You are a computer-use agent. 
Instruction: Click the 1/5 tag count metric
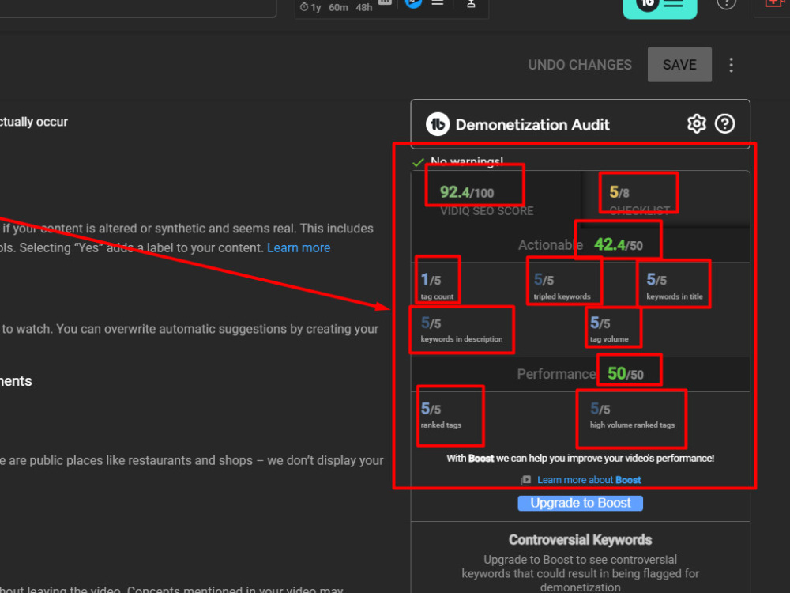click(x=437, y=285)
